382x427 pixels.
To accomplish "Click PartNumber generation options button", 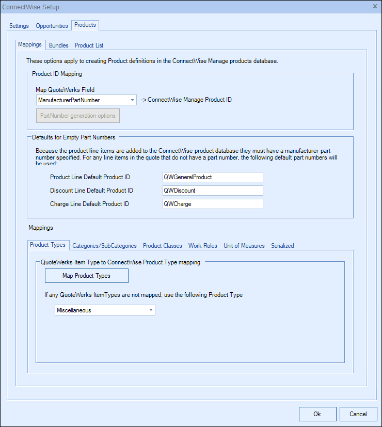I will coord(78,116).
